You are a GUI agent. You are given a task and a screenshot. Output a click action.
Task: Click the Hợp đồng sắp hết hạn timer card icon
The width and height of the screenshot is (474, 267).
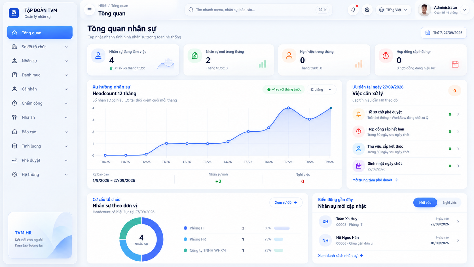pyautogui.click(x=386, y=56)
